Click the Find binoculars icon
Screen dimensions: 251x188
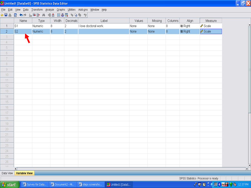(x=44, y=15)
